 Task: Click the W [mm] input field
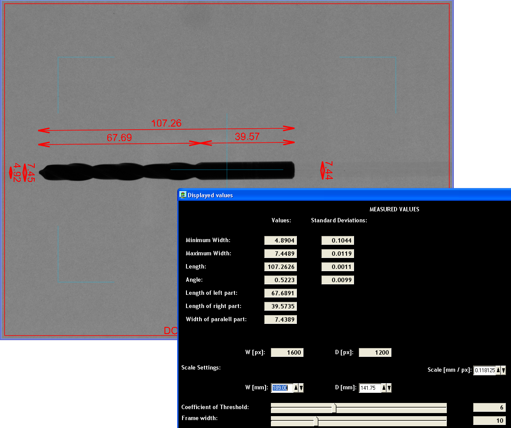[281, 388]
